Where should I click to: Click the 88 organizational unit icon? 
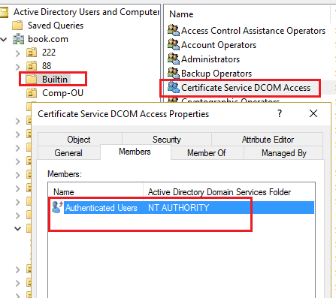click(x=32, y=66)
